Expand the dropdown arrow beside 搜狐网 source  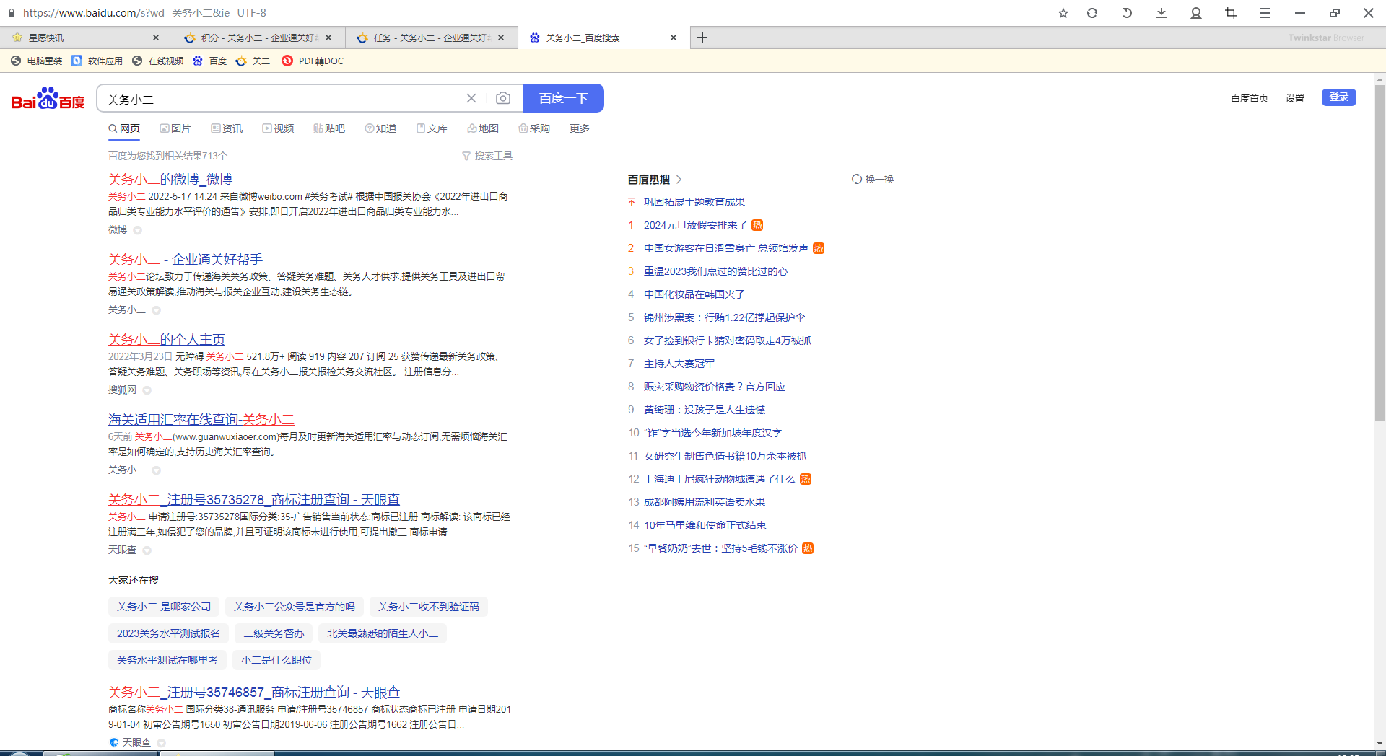coord(147,390)
